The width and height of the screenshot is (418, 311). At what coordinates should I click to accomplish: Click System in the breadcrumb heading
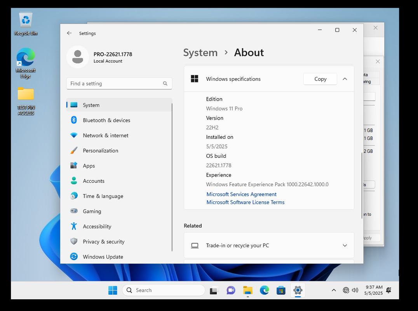tap(200, 52)
